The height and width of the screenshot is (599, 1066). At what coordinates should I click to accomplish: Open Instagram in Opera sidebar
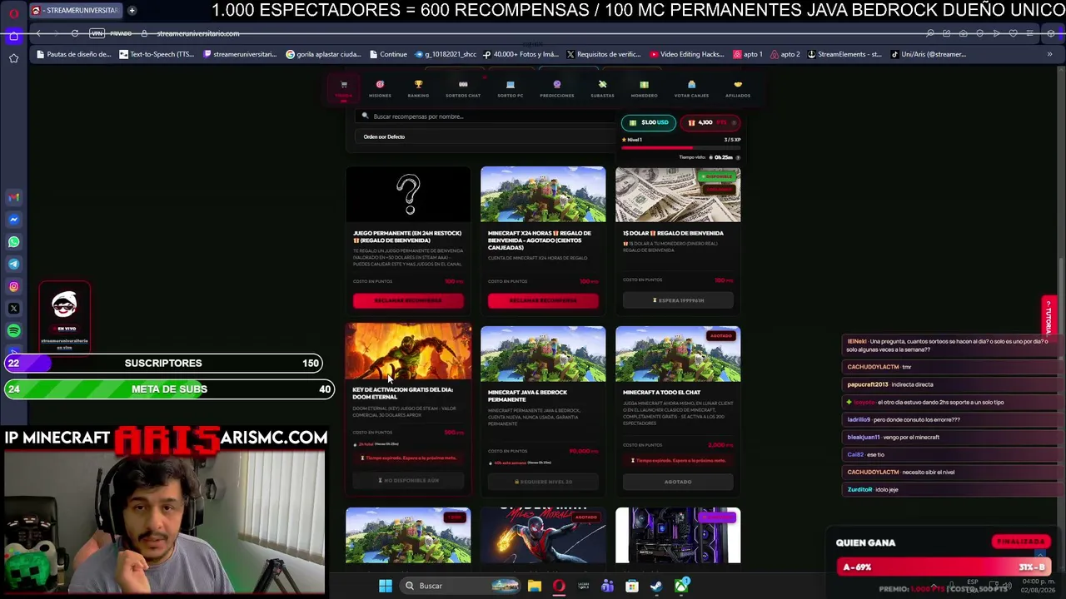(13, 286)
